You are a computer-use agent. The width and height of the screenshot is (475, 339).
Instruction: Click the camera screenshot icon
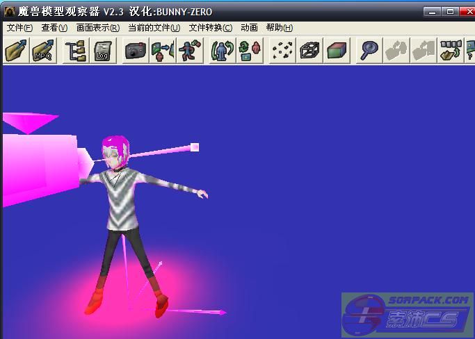click(136, 51)
